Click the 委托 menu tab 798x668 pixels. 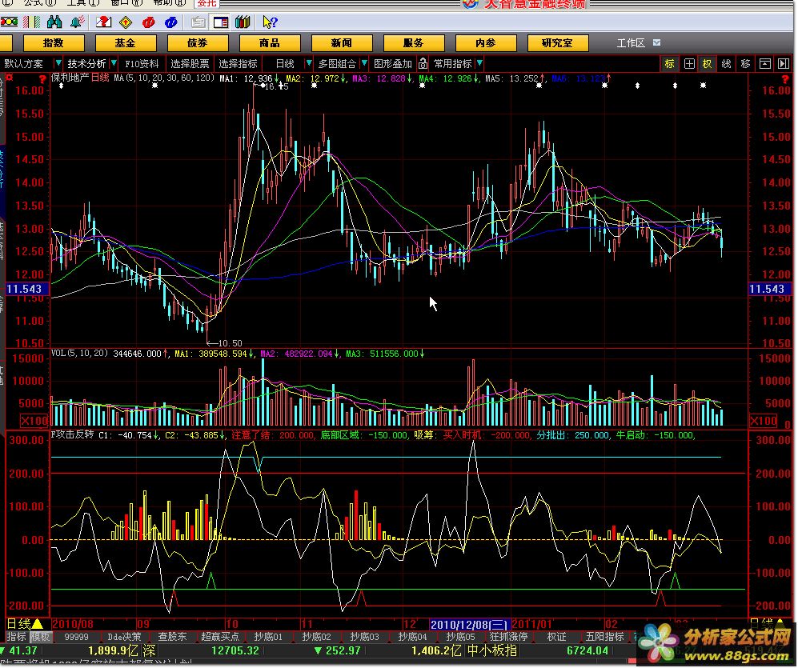[207, 3]
